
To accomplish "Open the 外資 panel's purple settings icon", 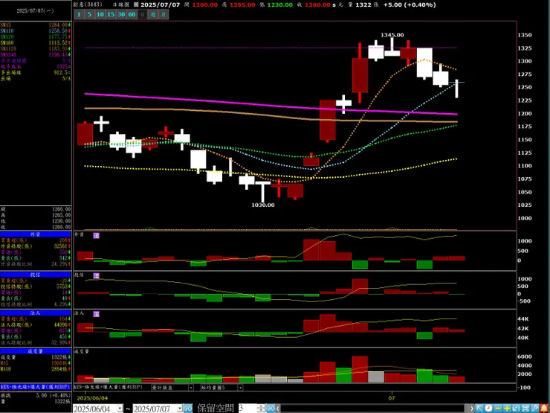I will 96,235.
